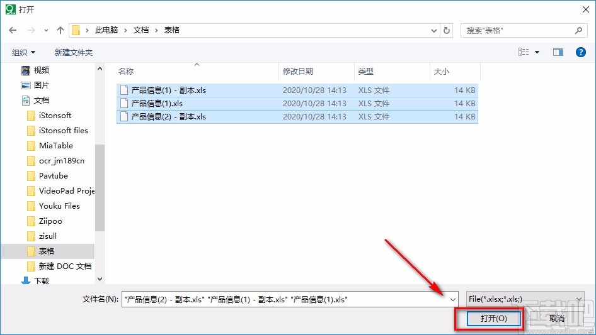Select 表格 in the address path

click(171, 30)
